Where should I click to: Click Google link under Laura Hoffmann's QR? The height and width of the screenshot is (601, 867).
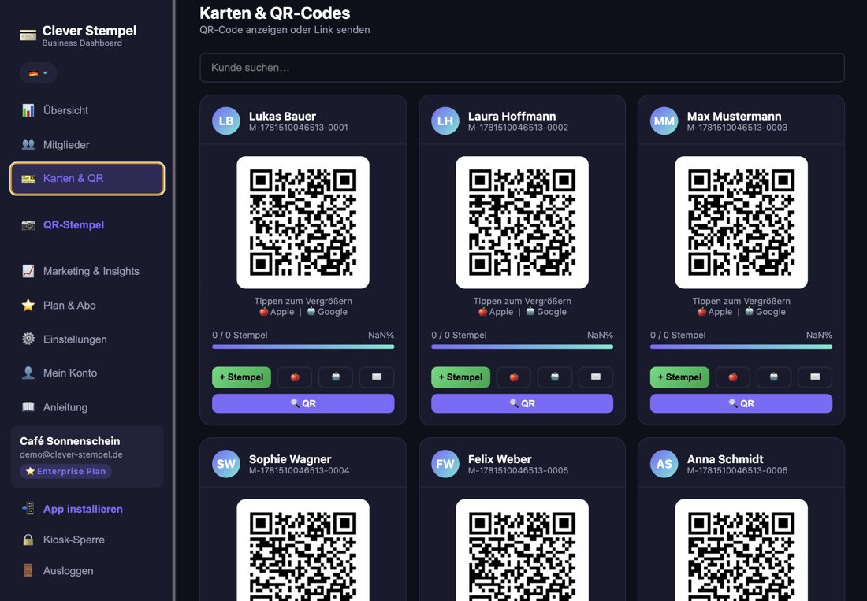[546, 312]
